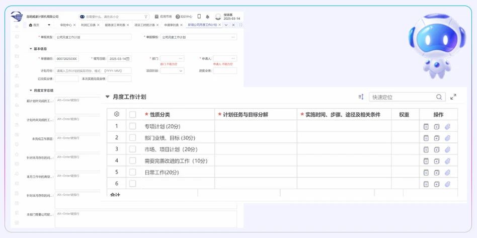Open dropdown arrow next to 首页 tab

[49, 25]
